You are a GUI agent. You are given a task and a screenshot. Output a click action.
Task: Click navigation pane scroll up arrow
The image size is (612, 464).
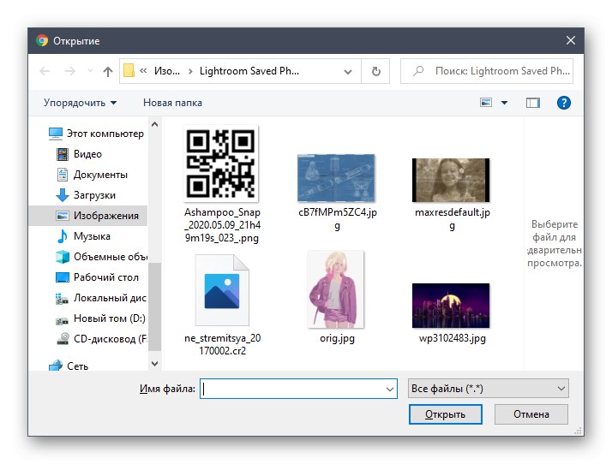tap(154, 124)
